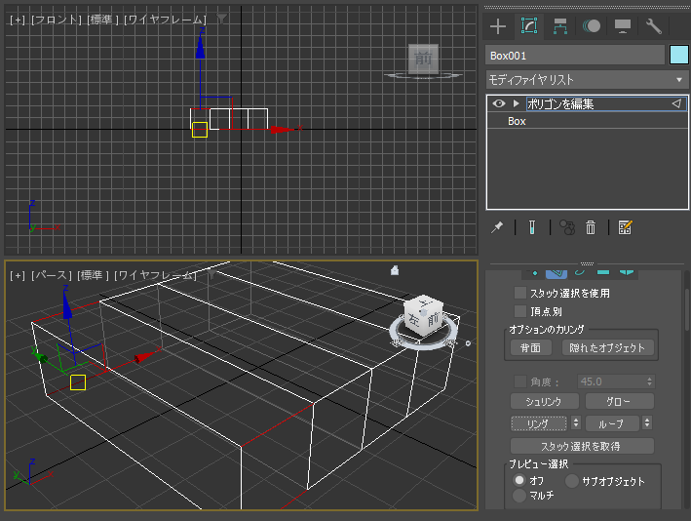
Task: Click the spinner next to リング
Action: tap(576, 422)
